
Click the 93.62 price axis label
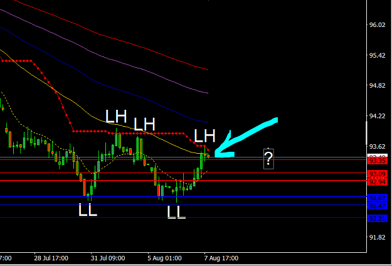point(377,146)
